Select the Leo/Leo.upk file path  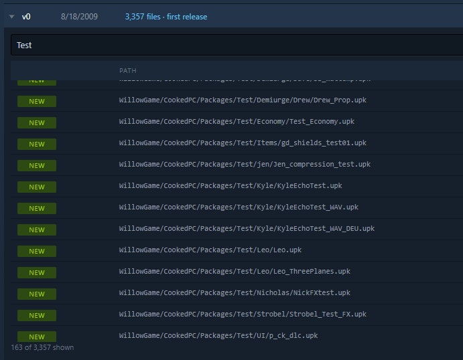(x=210, y=250)
